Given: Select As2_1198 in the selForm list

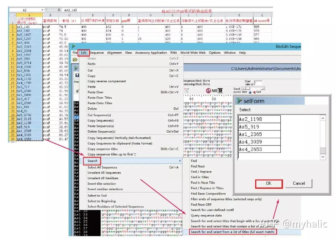Looking at the screenshot, I should [259, 119].
